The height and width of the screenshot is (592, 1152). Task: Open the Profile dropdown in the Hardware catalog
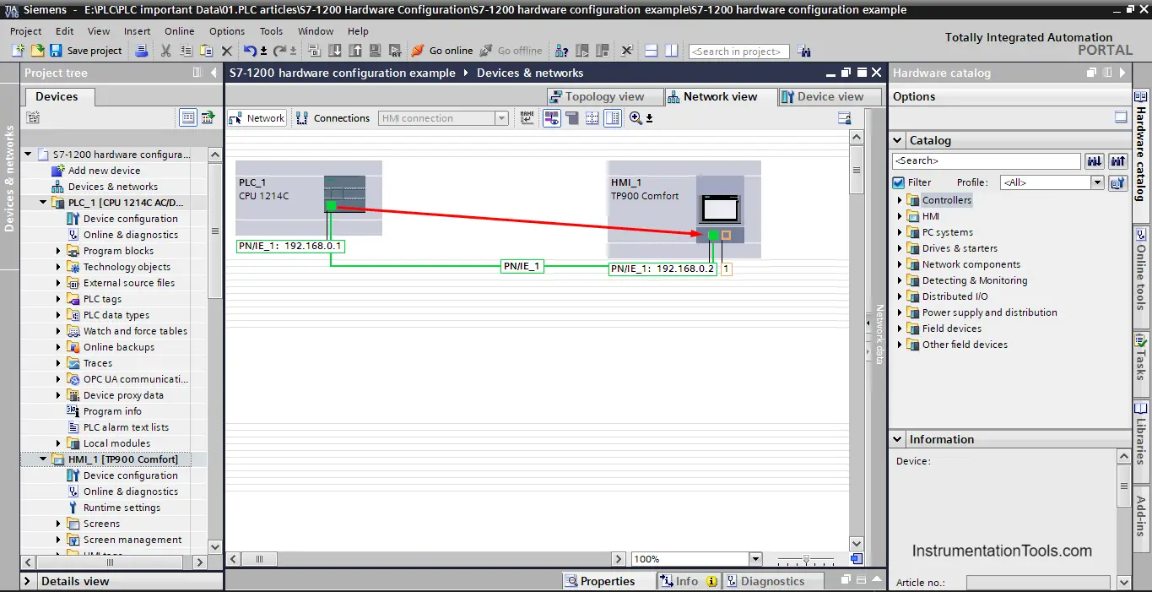[1097, 182]
